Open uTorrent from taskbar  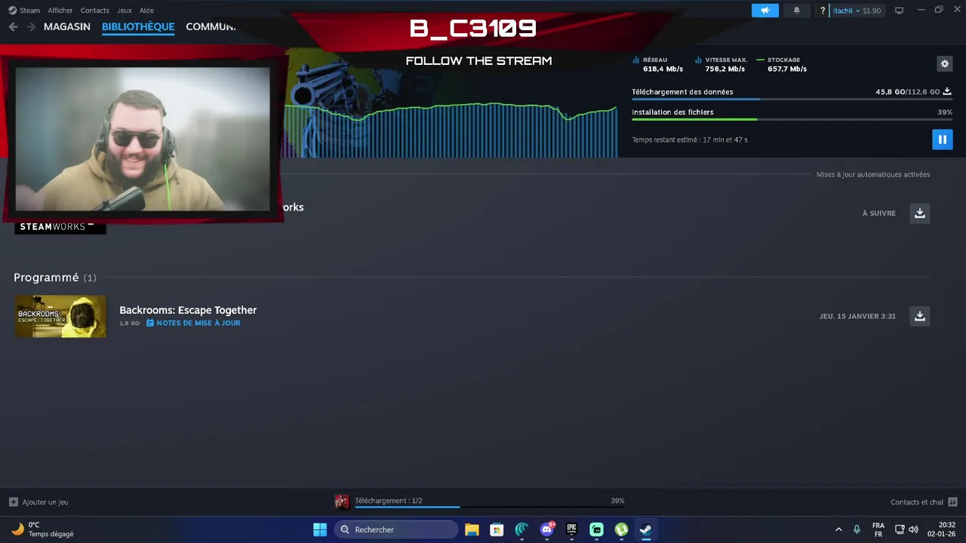621,529
